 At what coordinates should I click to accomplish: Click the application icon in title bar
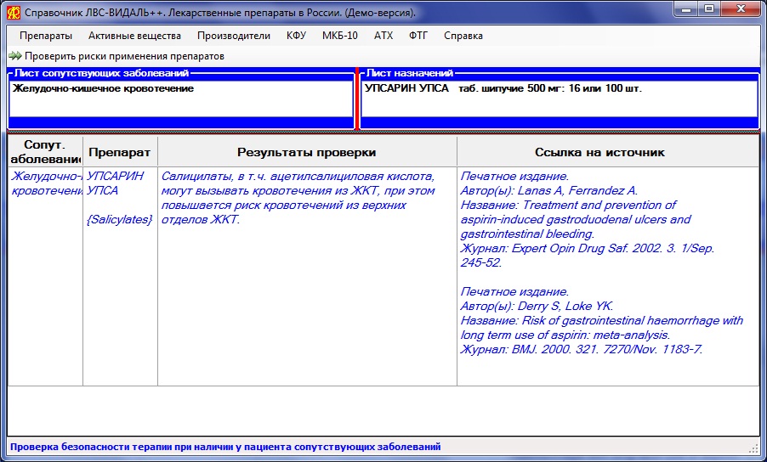pyautogui.click(x=14, y=13)
